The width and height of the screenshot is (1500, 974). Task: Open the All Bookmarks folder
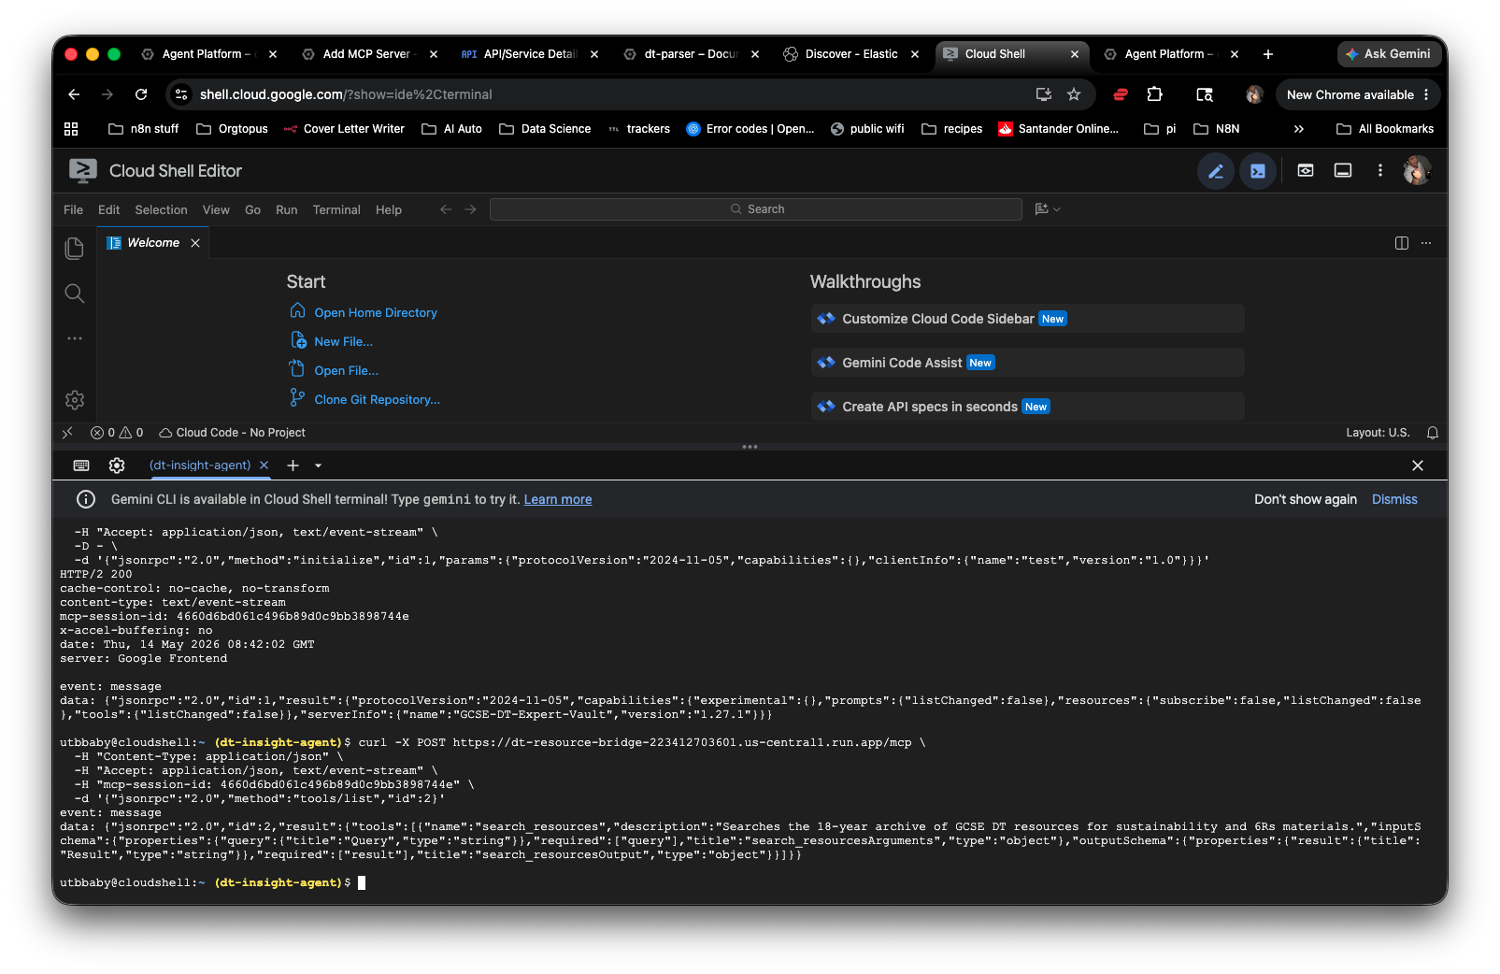[x=1385, y=129]
